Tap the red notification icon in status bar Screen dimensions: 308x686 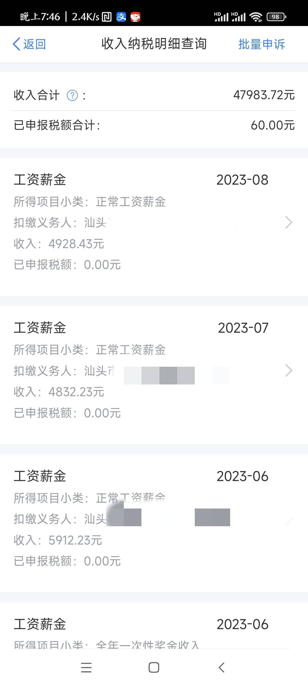[135, 17]
